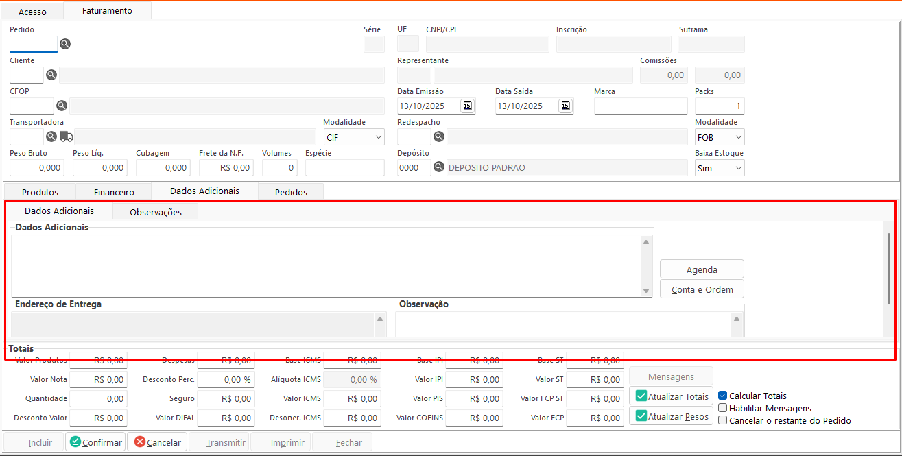Click the CFOP search magnifier icon
The image size is (902, 456).
[x=62, y=106]
